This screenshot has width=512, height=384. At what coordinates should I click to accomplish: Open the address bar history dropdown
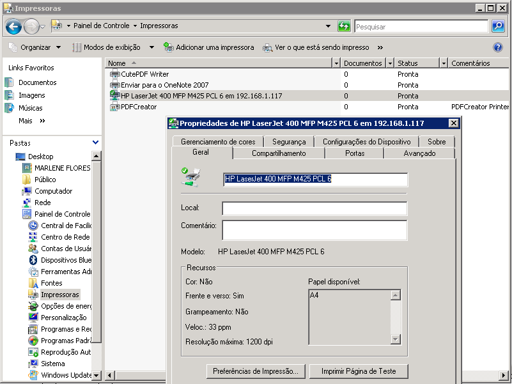(x=328, y=26)
